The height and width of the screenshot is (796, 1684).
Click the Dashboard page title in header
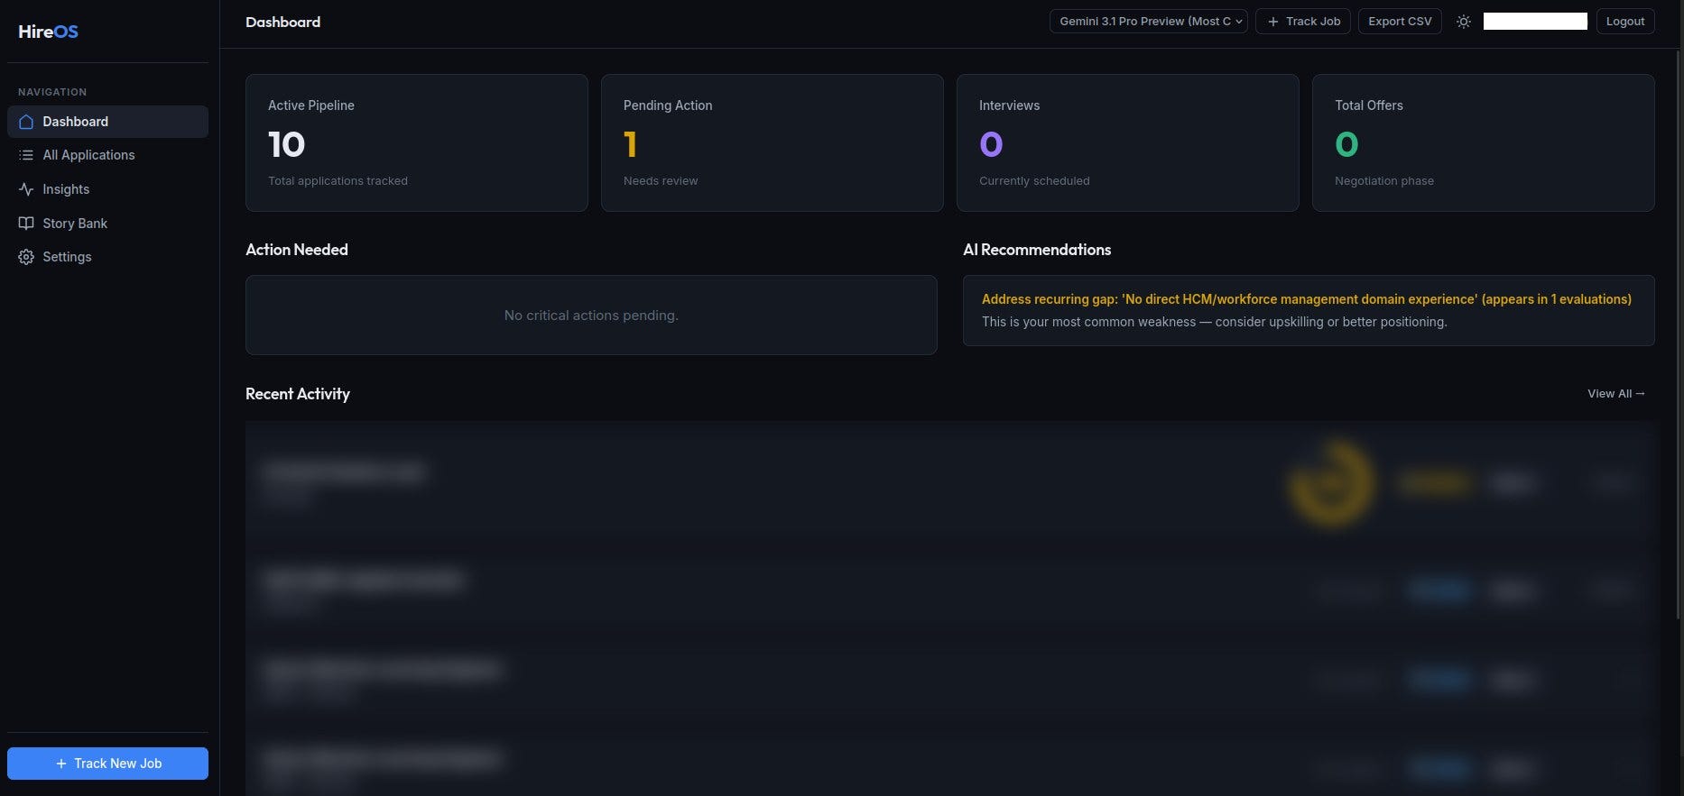click(x=283, y=22)
